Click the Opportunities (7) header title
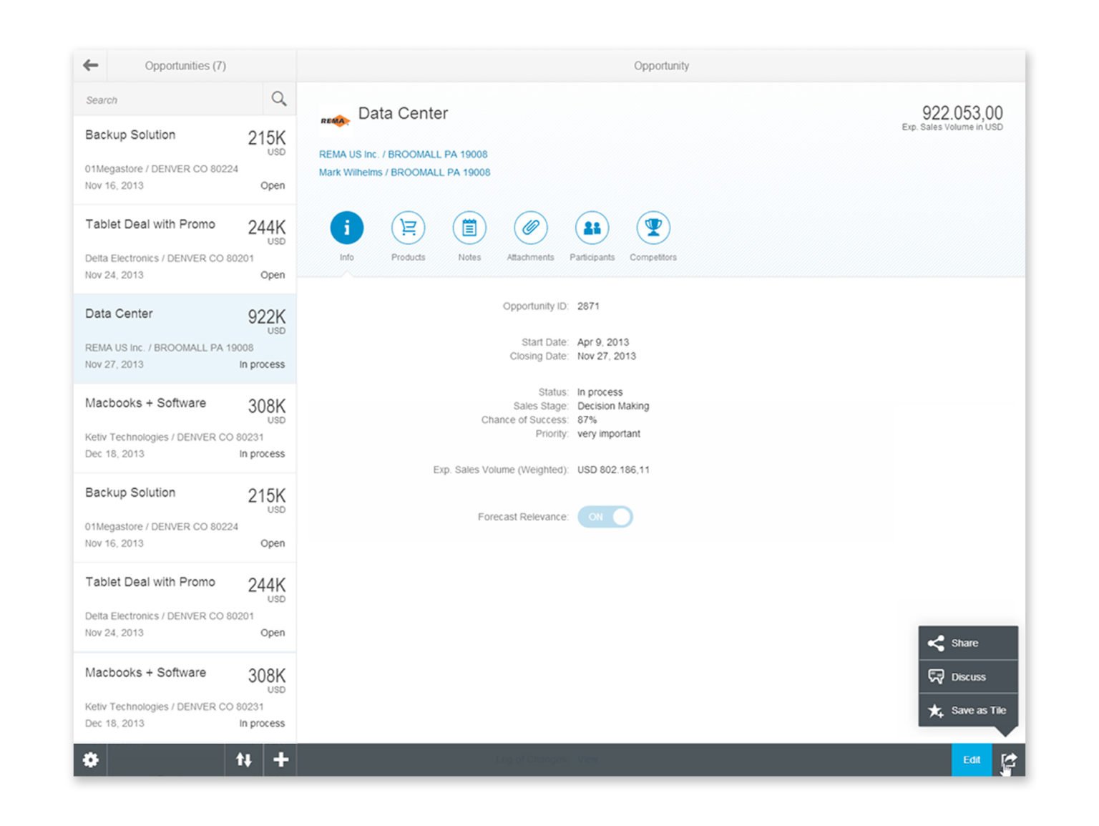The width and height of the screenshot is (1099, 826). pyautogui.click(x=185, y=66)
